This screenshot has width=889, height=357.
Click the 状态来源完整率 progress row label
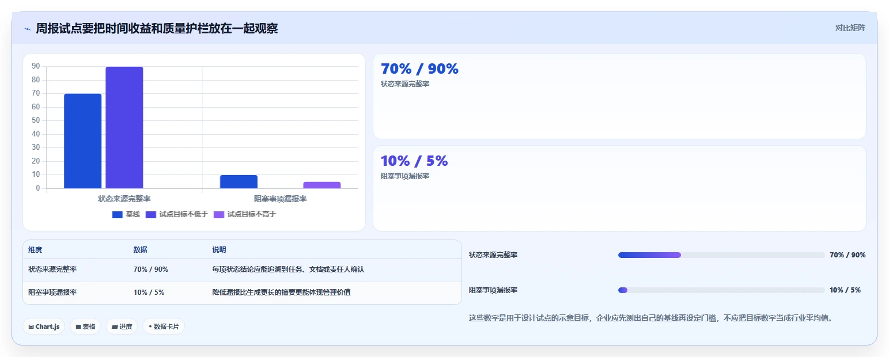(x=493, y=255)
